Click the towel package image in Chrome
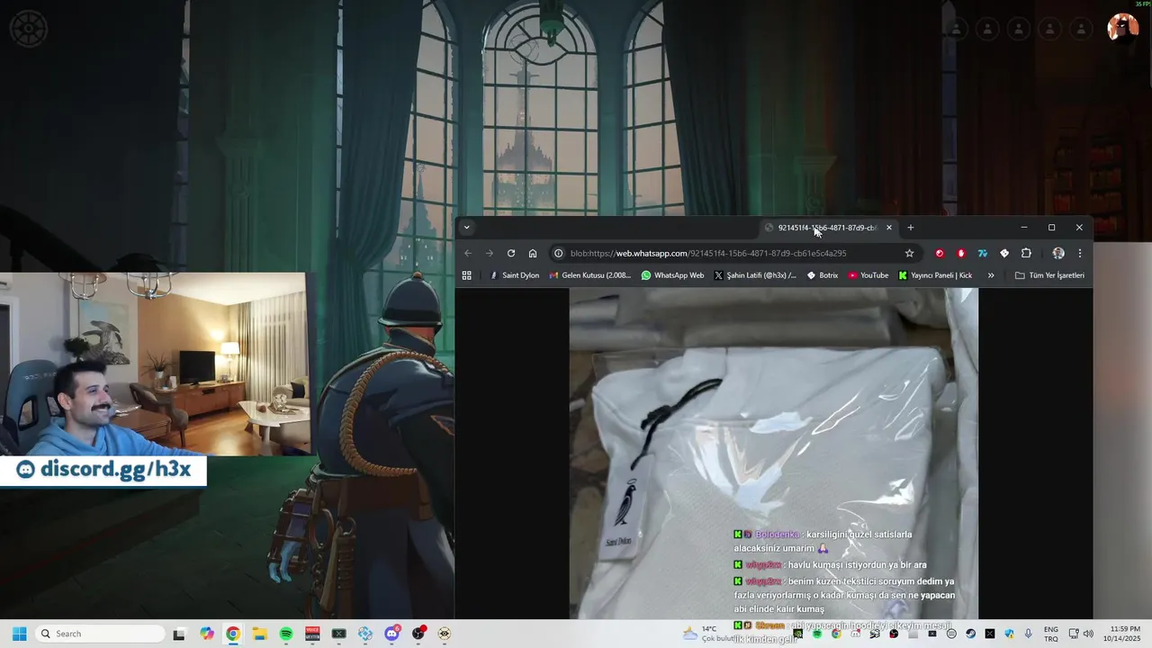 point(773,453)
